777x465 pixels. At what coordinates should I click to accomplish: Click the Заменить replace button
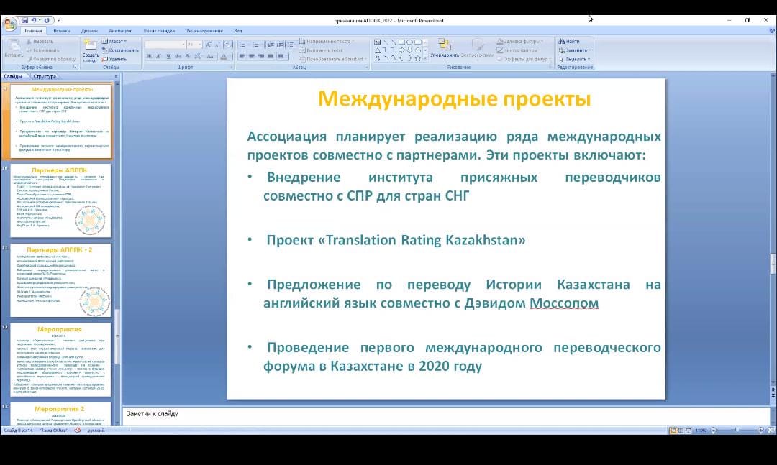pyautogui.click(x=577, y=50)
